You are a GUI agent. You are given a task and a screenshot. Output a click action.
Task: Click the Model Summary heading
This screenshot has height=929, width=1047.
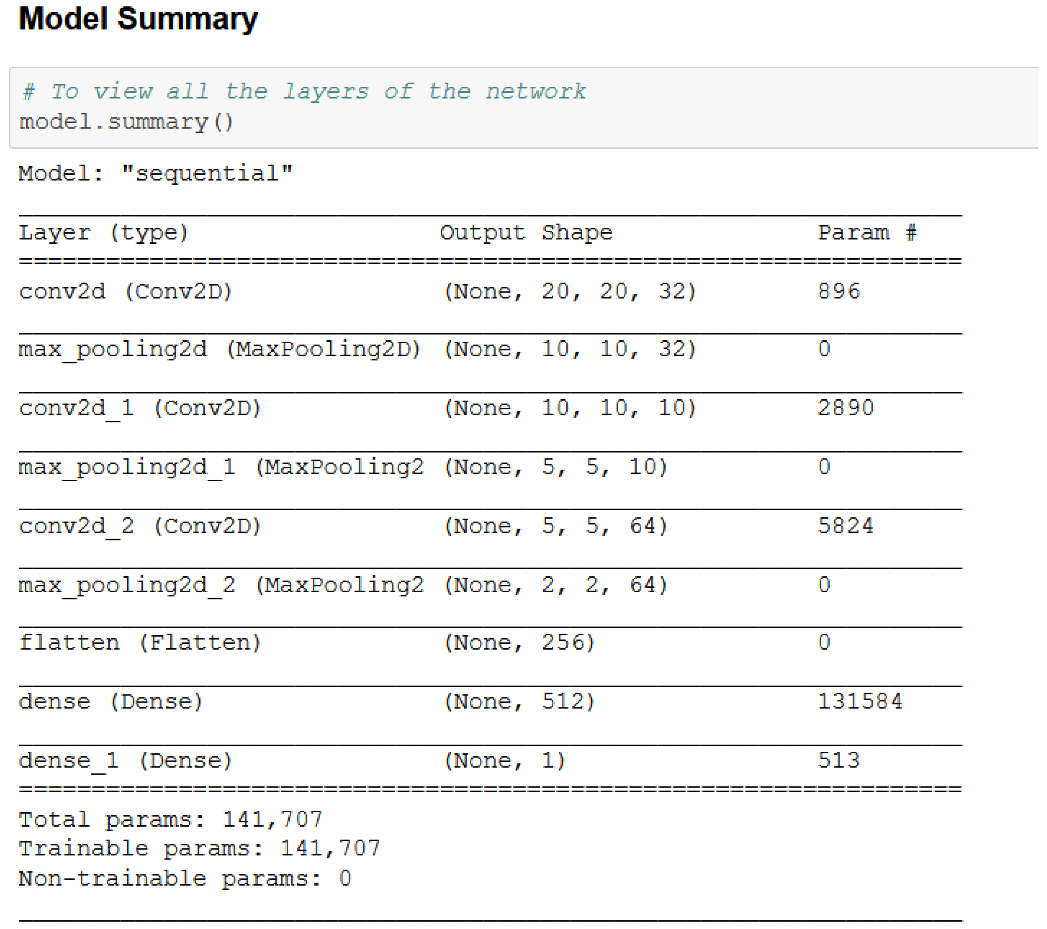pos(138,20)
